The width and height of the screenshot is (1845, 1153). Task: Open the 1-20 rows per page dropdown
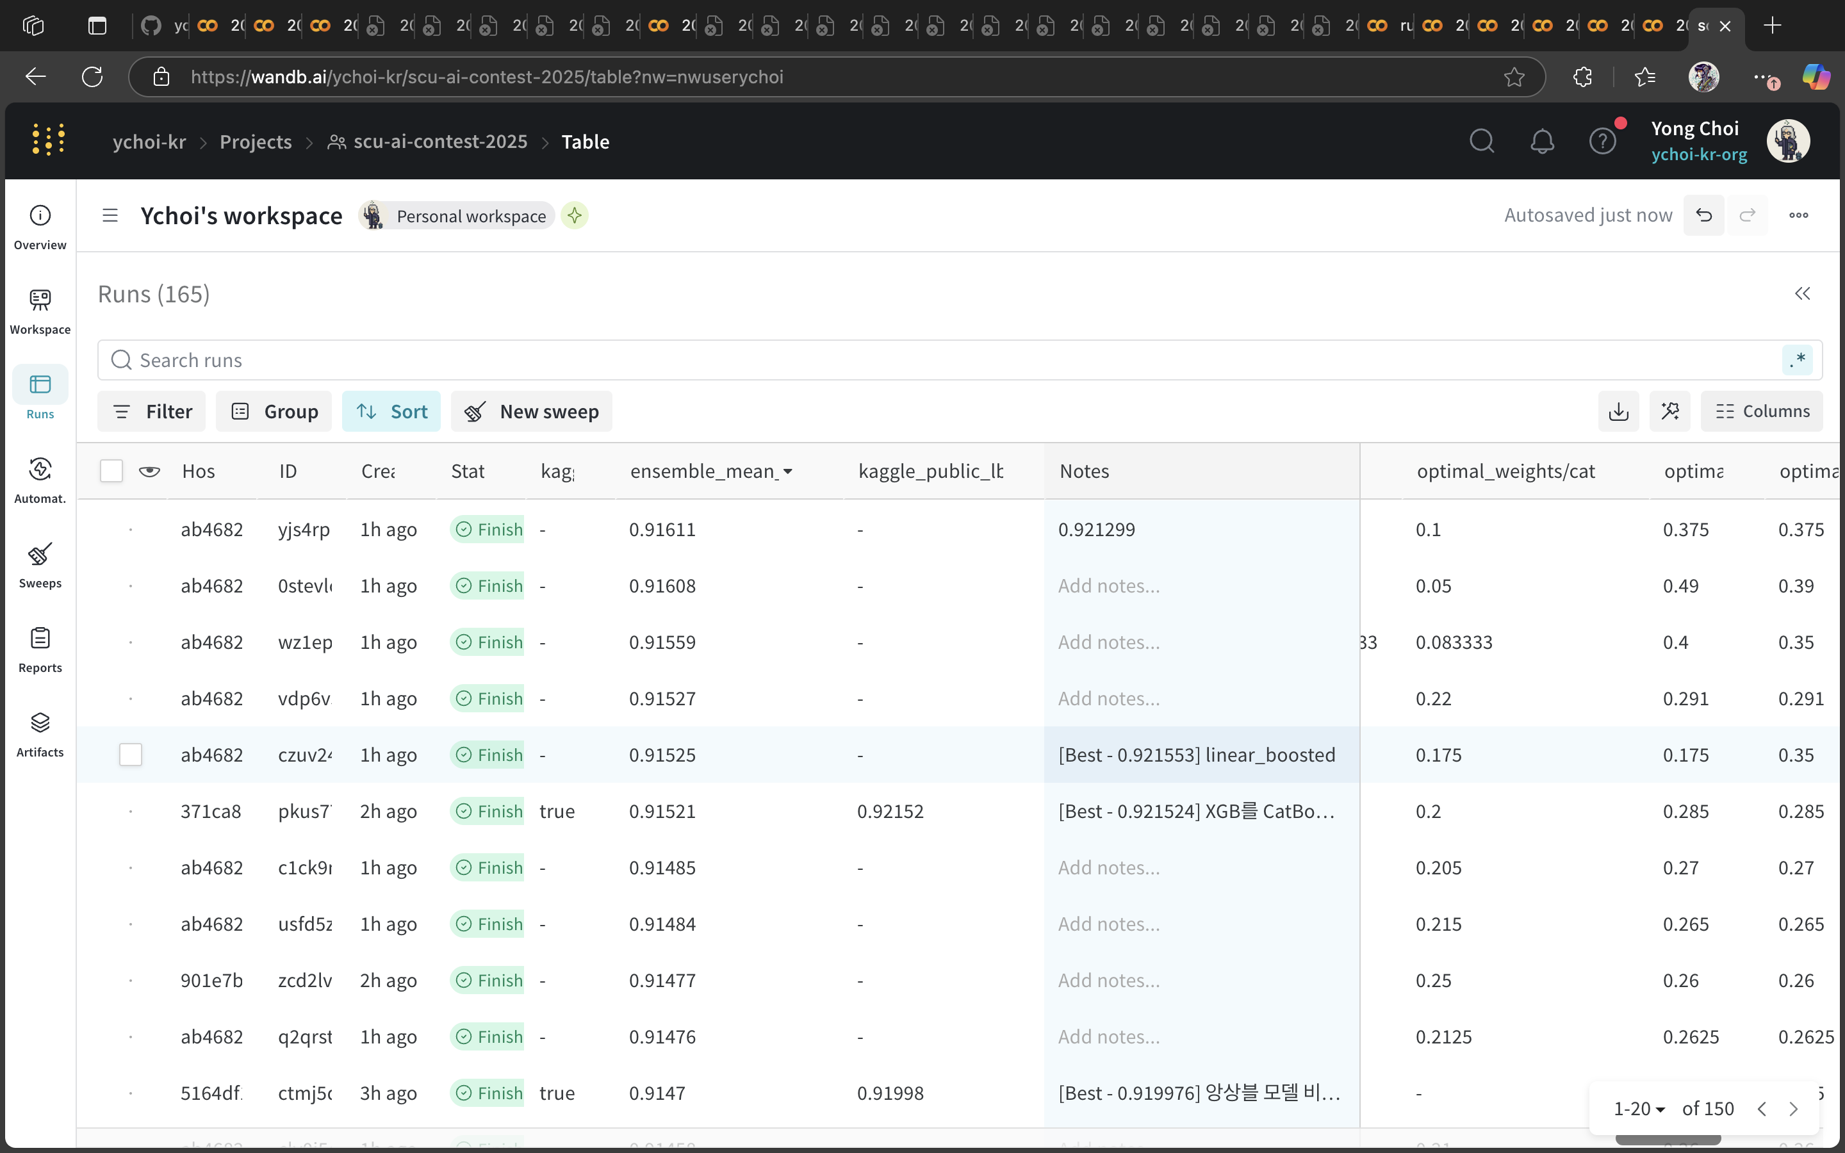pyautogui.click(x=1638, y=1109)
